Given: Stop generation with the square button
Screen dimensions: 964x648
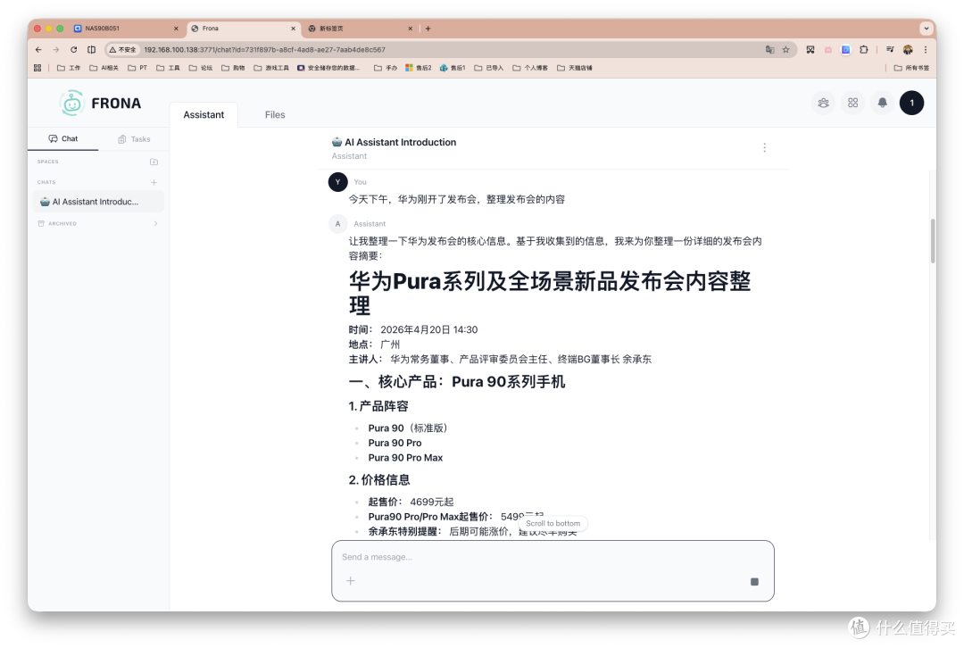Looking at the screenshot, I should (754, 582).
